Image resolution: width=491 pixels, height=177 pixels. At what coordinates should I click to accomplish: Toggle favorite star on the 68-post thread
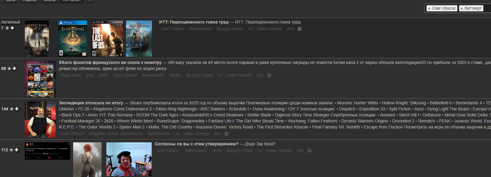[9, 68]
